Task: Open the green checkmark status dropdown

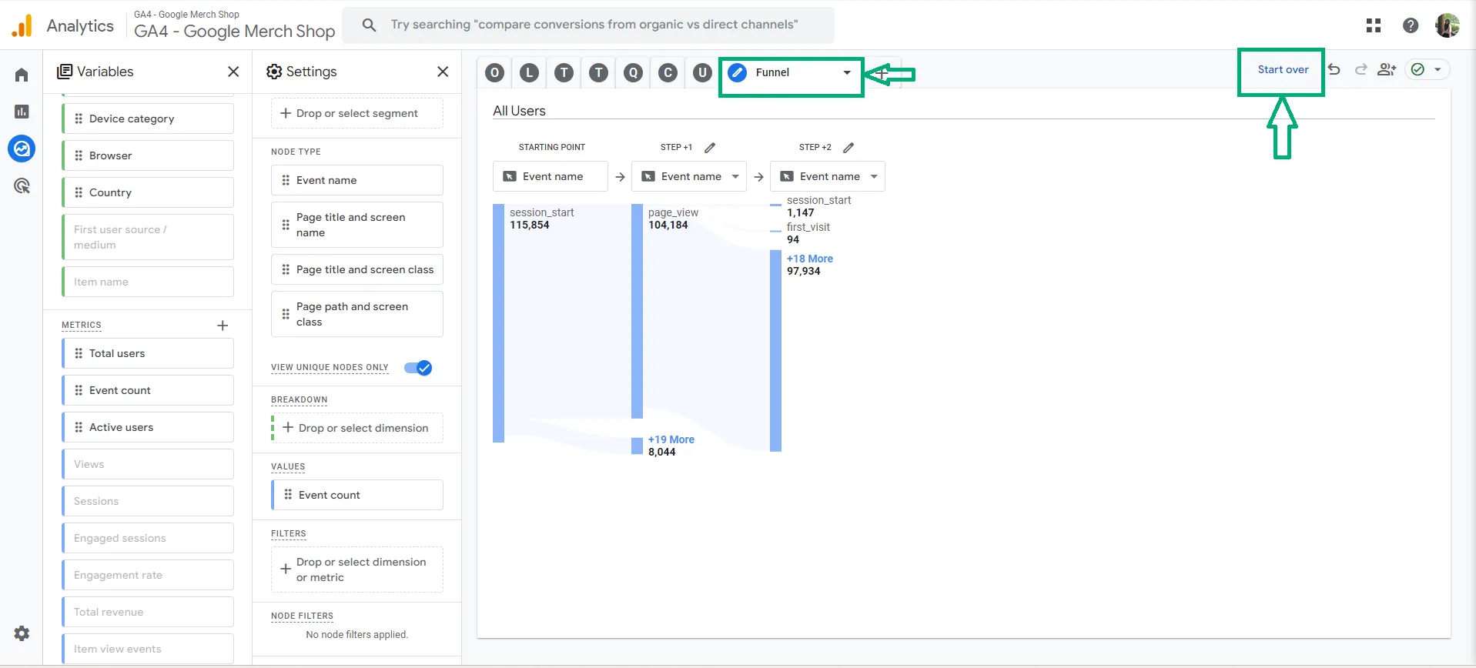Action: click(1427, 69)
